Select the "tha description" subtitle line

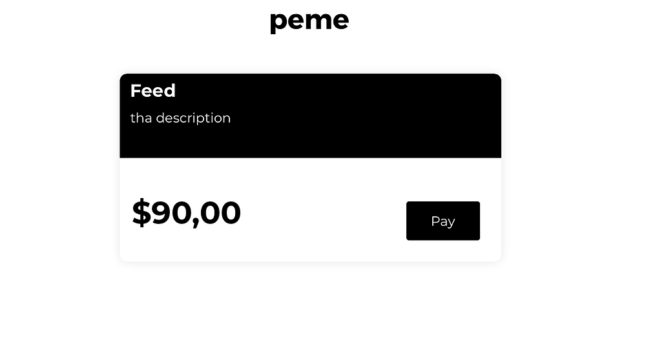coord(180,118)
